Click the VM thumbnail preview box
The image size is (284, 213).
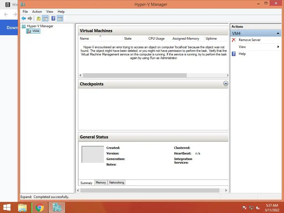[93, 154]
